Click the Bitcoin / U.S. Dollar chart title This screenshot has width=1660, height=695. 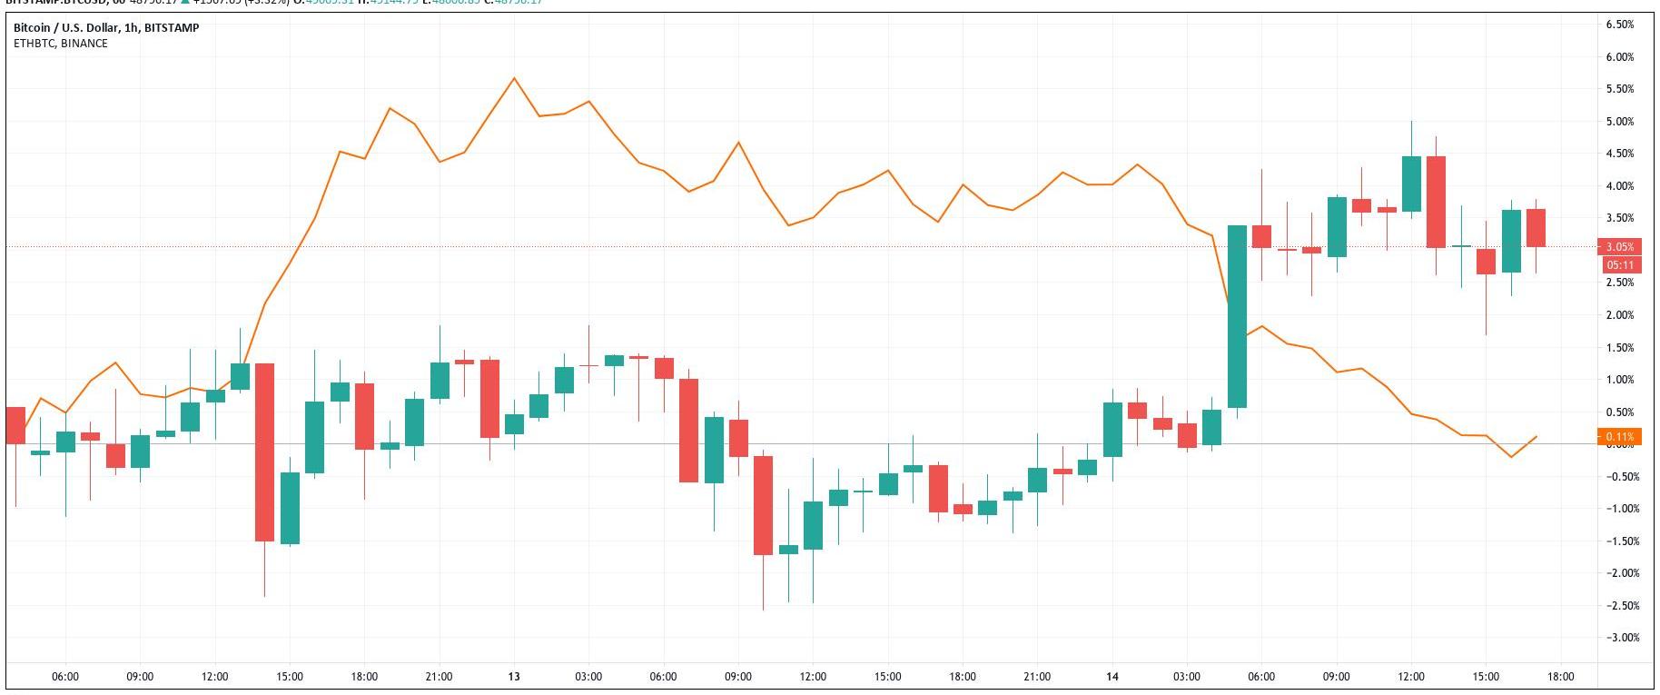point(106,28)
